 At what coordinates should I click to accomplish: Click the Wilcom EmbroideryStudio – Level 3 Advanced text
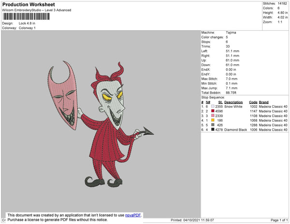(37, 10)
